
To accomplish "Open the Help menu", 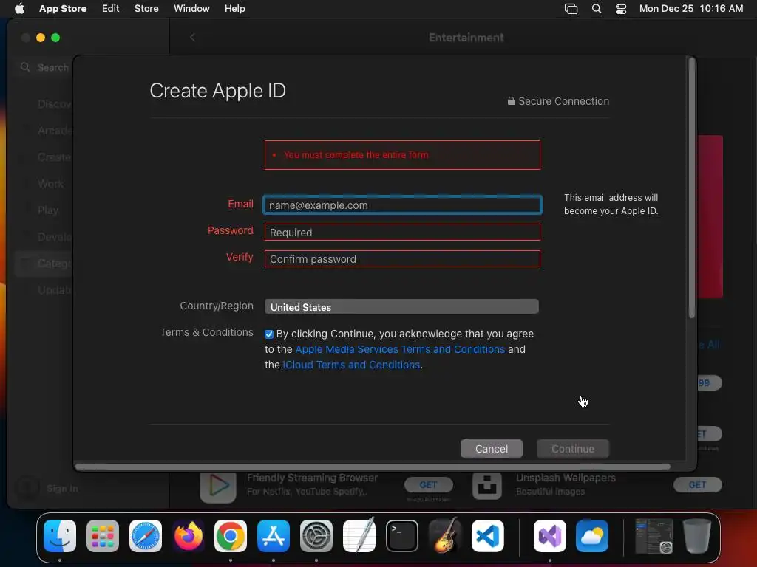I will (x=234, y=9).
